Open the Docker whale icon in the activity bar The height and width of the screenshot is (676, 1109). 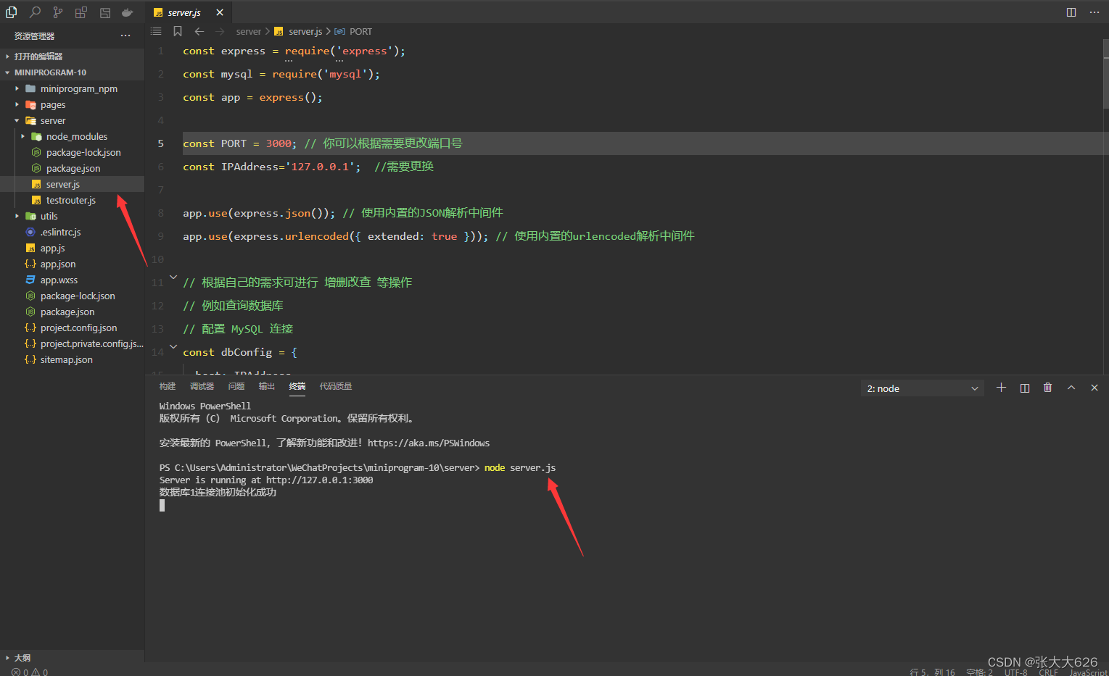(x=127, y=12)
